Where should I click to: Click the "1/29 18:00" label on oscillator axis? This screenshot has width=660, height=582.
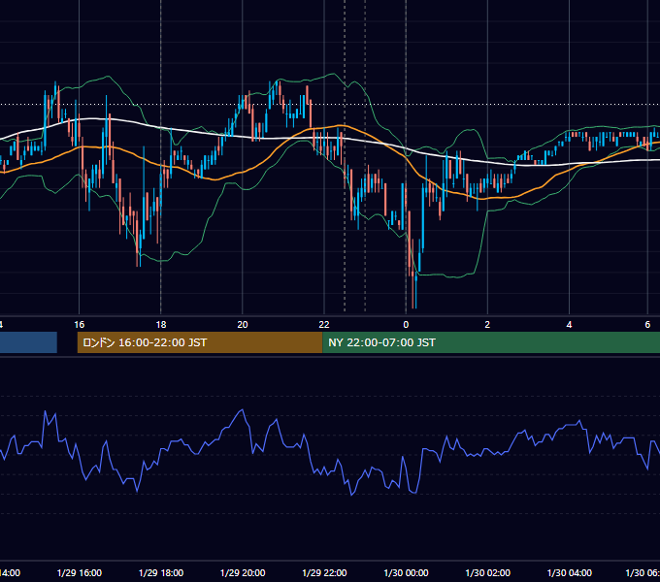(x=161, y=572)
